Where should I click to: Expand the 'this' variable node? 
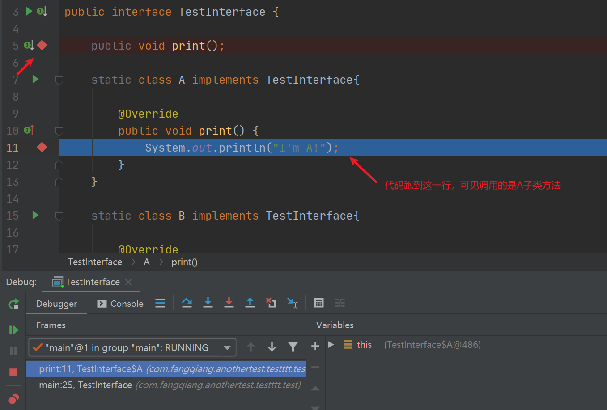coord(331,345)
